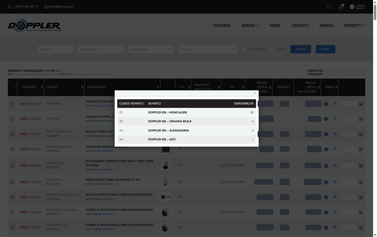
Task: Expand details for product 101700606 row
Action: click(12, 104)
